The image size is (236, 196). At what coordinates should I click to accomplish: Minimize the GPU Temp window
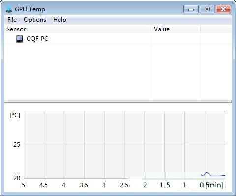(191, 9)
